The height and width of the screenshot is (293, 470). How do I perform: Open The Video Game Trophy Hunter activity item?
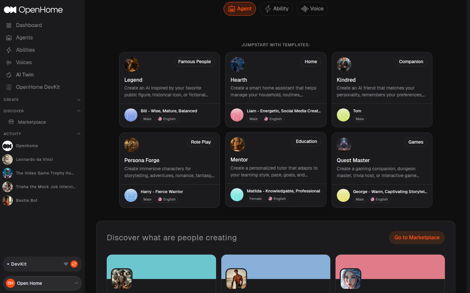[x=45, y=173]
